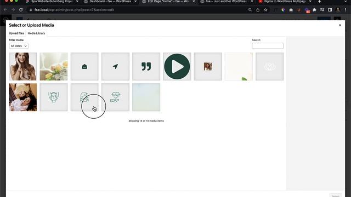Switch to Spa Website Gutenberg Project tab
Image resolution: width=351 pixels, height=197 pixels.
pos(53,2)
